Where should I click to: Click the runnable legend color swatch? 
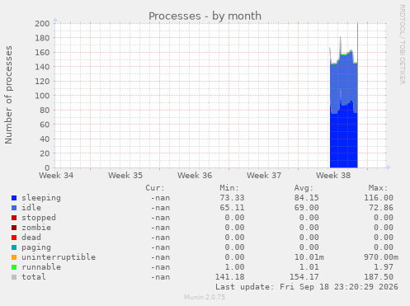(14, 267)
